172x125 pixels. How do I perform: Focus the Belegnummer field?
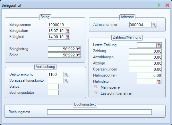point(59,25)
